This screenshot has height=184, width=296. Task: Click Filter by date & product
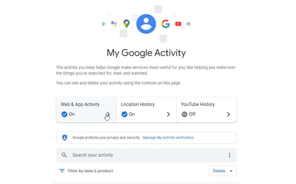pyautogui.click(x=90, y=171)
